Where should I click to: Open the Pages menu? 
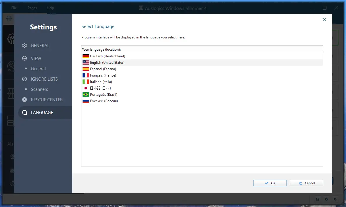point(32,8)
